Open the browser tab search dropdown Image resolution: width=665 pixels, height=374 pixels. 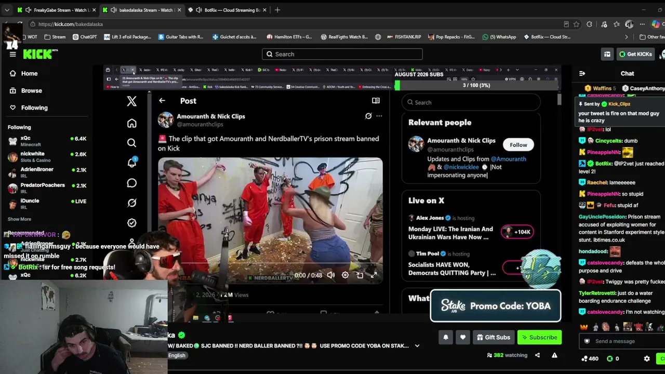click(x=7, y=10)
